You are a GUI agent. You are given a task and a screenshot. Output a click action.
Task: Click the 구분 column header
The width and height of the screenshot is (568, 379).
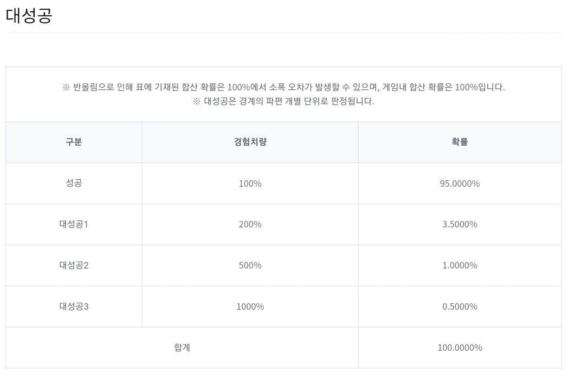pyautogui.click(x=74, y=142)
